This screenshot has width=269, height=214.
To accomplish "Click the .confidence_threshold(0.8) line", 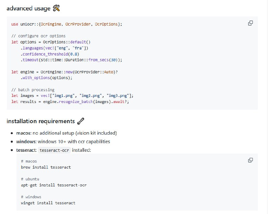I will pos(50,54).
